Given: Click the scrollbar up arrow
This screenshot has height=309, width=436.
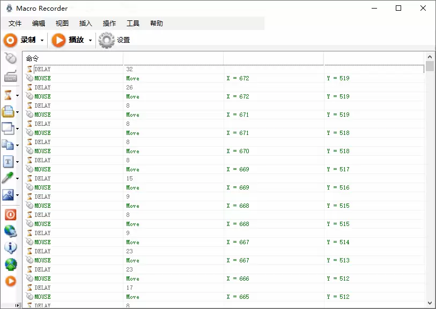Looking at the screenshot, I should [430, 57].
